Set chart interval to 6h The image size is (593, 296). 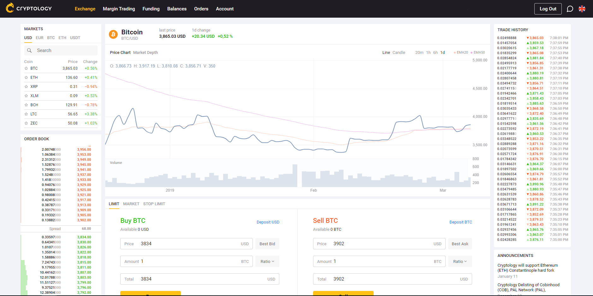436,53
